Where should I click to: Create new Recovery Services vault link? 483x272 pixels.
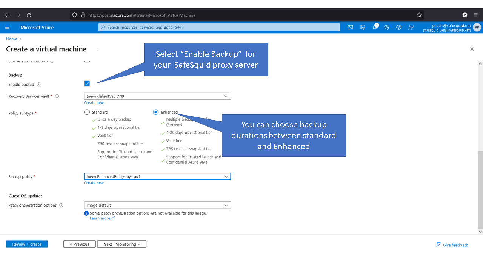[x=94, y=103]
